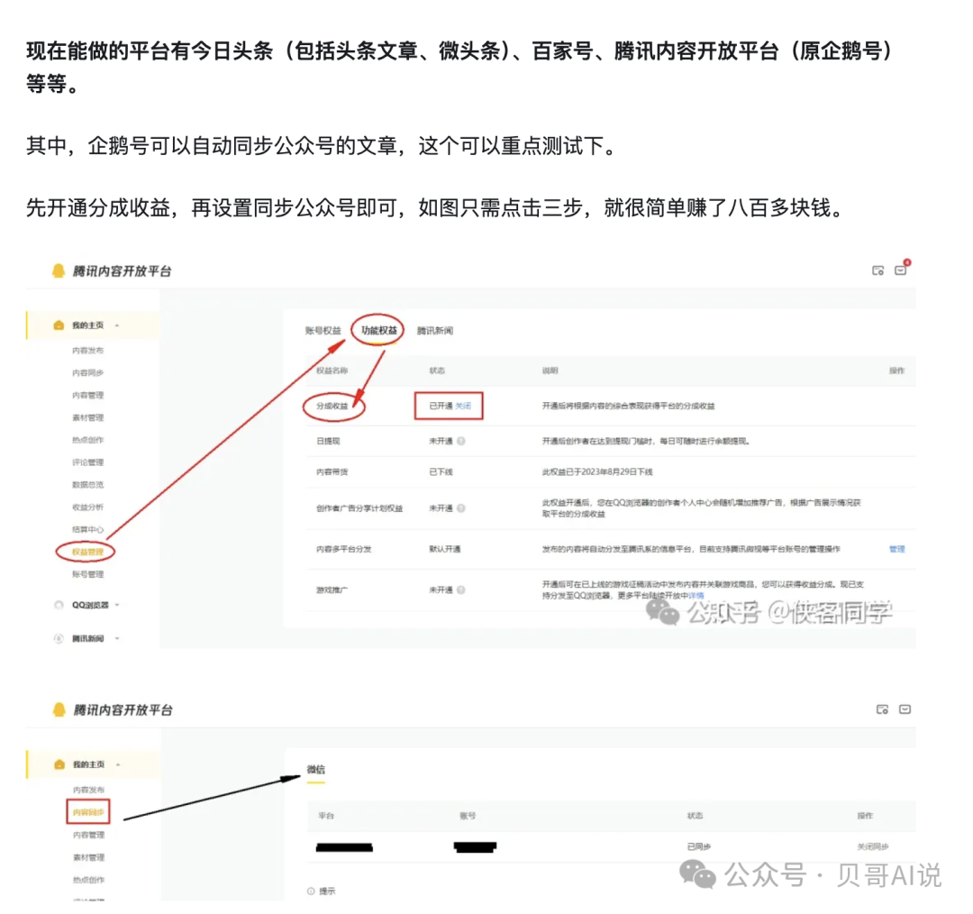Go to 数据总览 in the sidebar
Screen dimensions: 973x914
tap(87, 484)
